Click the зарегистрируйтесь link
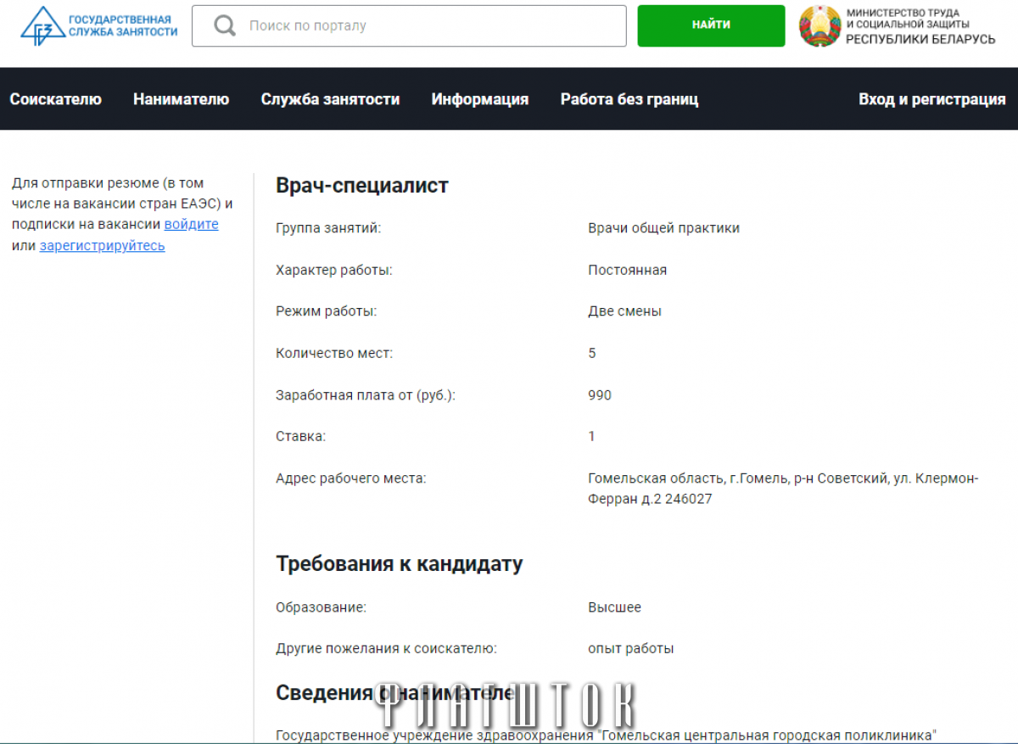 103,246
